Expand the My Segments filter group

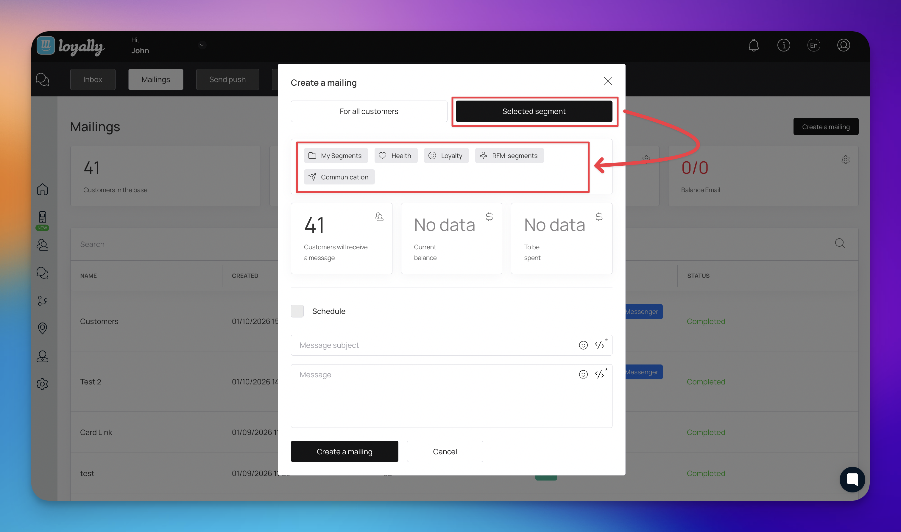[336, 156]
